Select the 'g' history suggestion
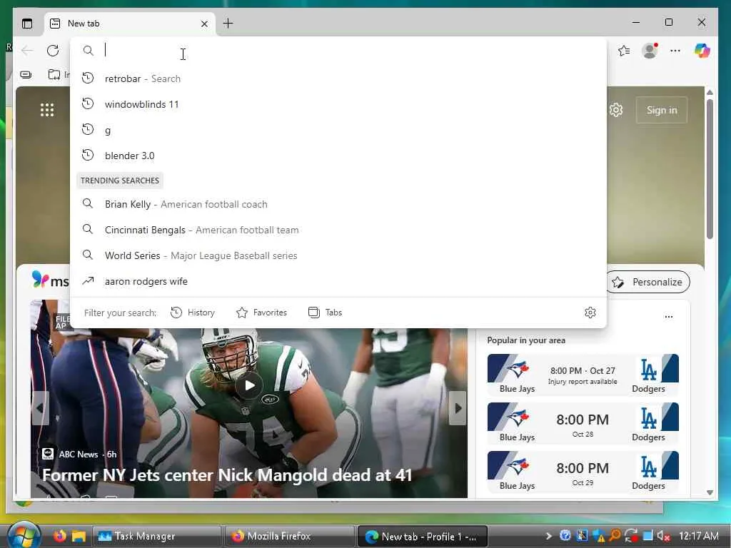This screenshot has width=731, height=548. (x=338, y=130)
